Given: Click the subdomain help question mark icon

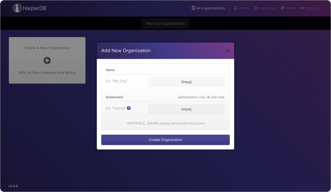Looking at the screenshot, I should (x=129, y=108).
